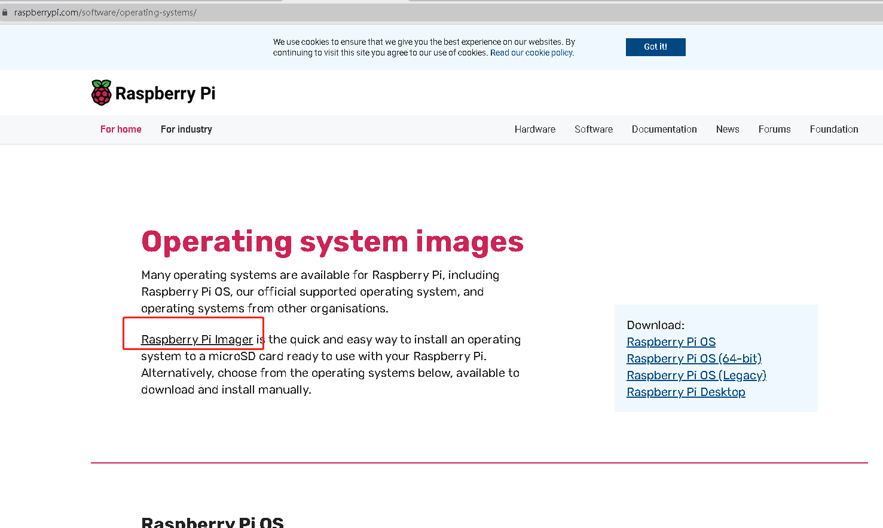Click Raspberry Pi OS (Legacy) link
Screen dimensions: 883x528
coord(696,375)
